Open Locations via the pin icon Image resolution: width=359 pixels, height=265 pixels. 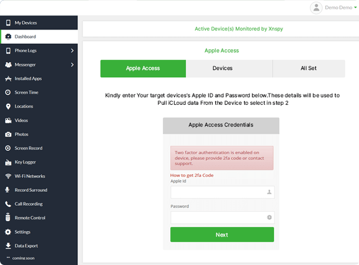point(8,106)
